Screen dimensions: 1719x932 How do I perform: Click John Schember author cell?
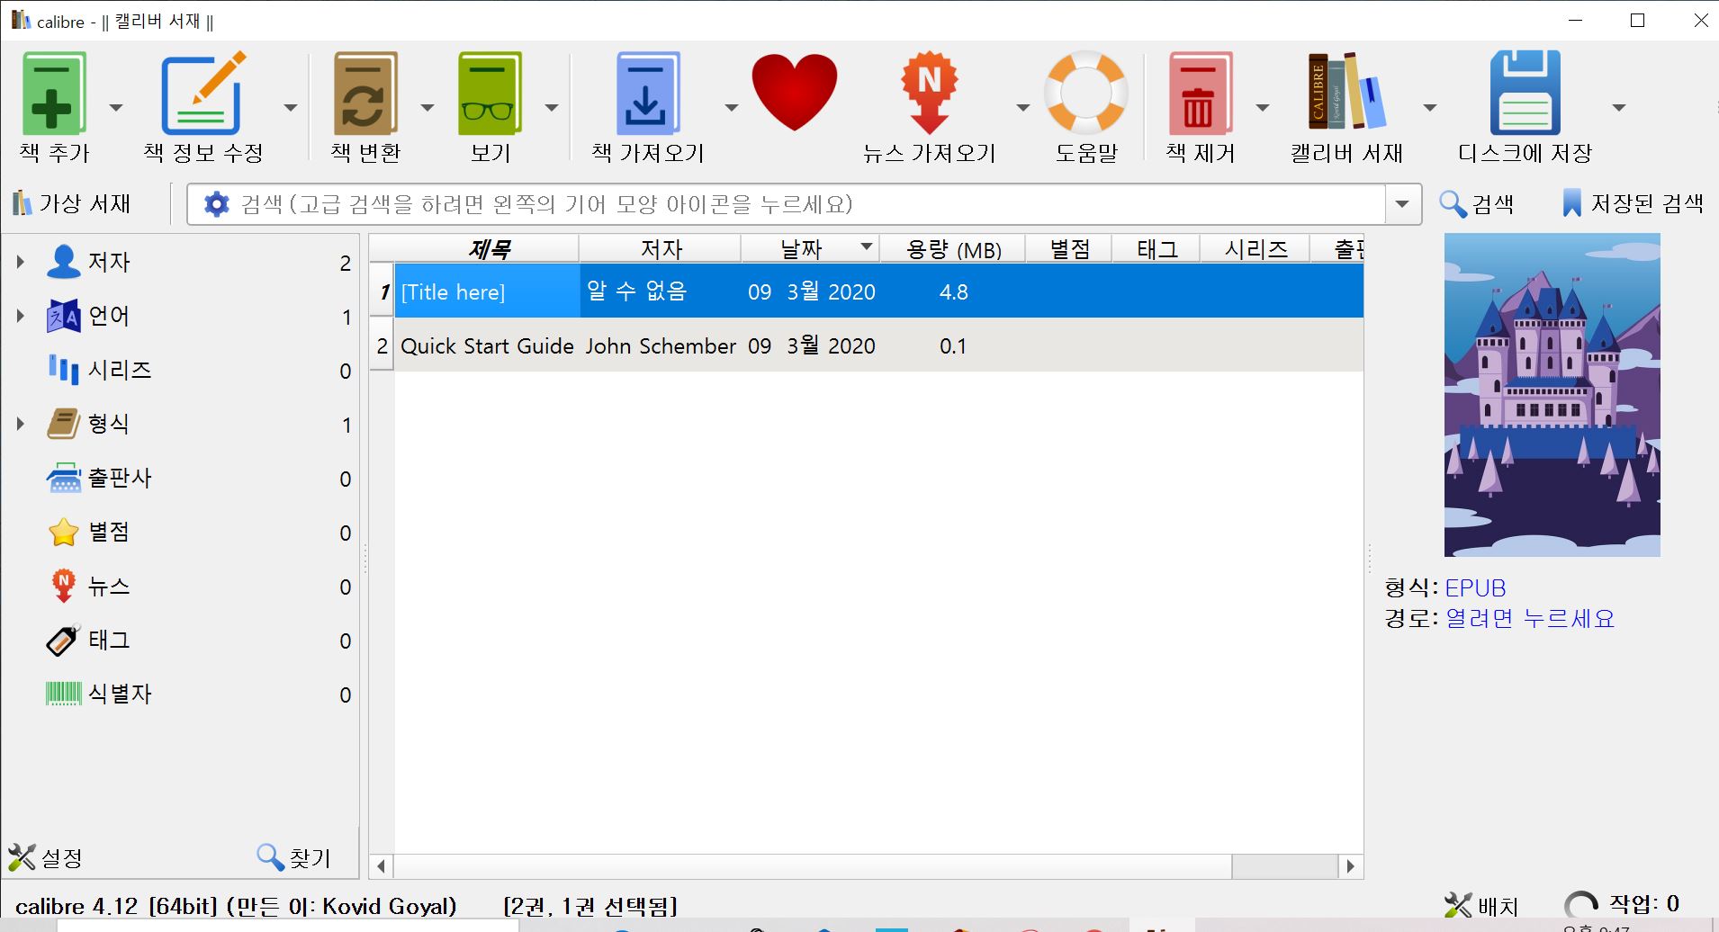click(661, 345)
